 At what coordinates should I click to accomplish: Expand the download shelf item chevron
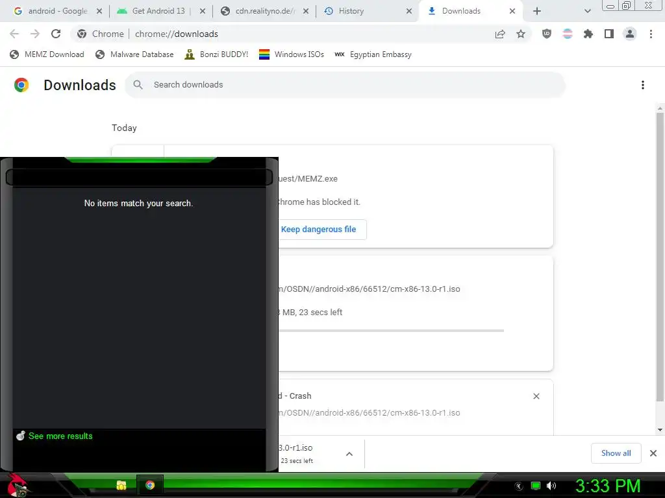[349, 454]
